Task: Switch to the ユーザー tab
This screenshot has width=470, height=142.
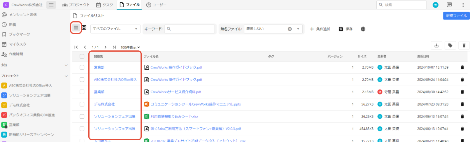Action: [156, 5]
